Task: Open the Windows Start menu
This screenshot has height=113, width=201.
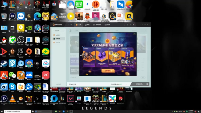Action: (2, 111)
